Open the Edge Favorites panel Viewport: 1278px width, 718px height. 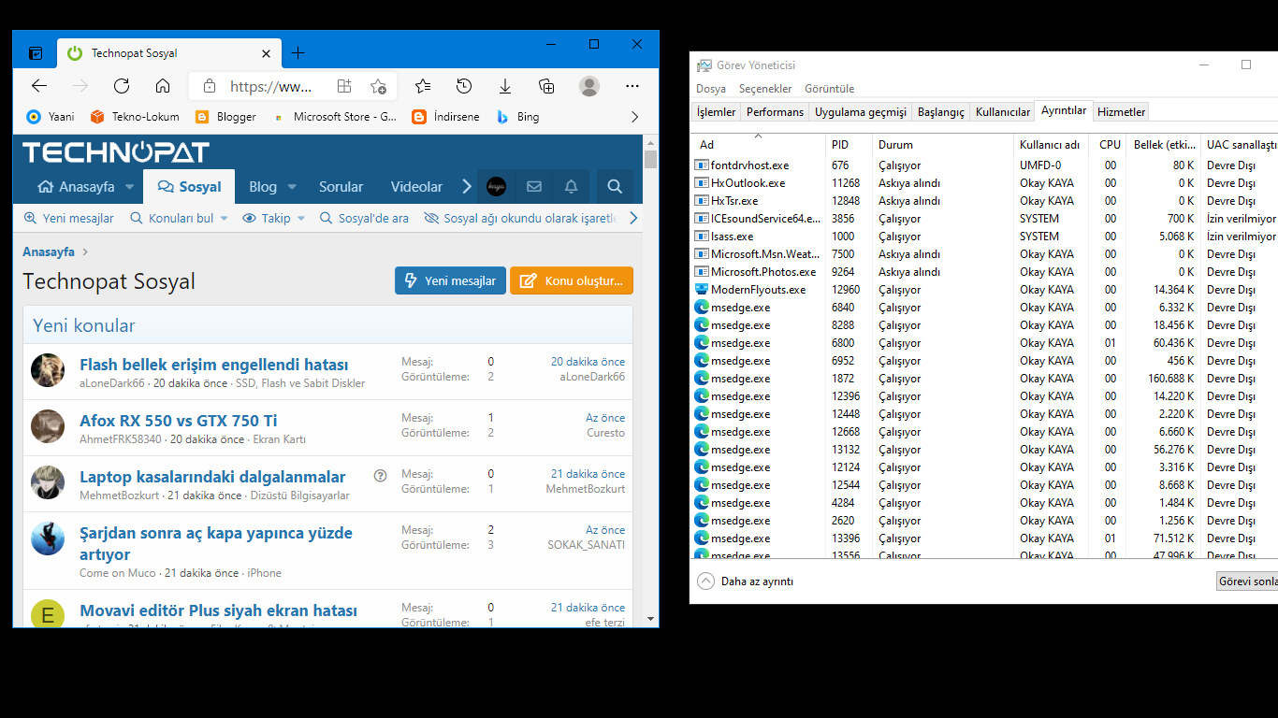(x=423, y=86)
